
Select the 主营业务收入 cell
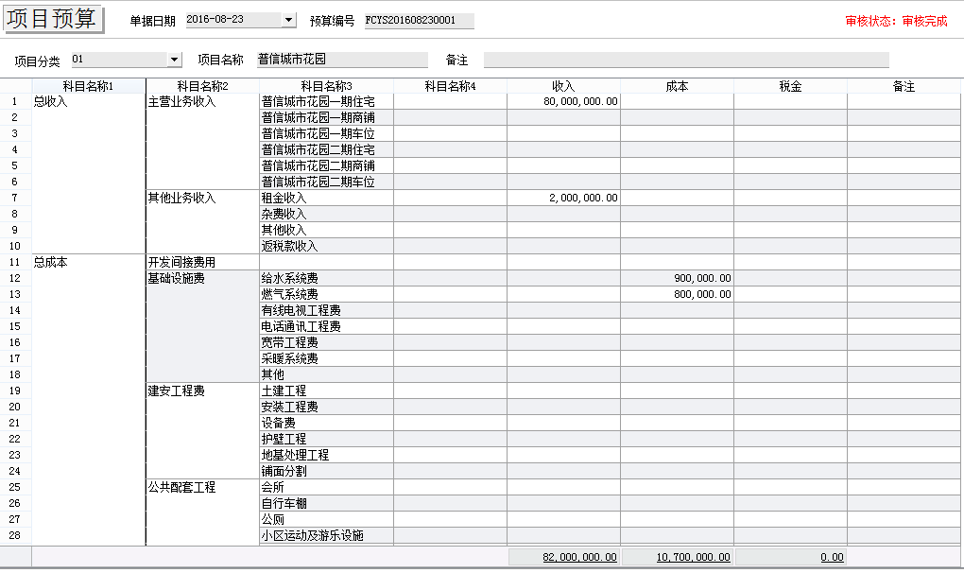(203, 142)
